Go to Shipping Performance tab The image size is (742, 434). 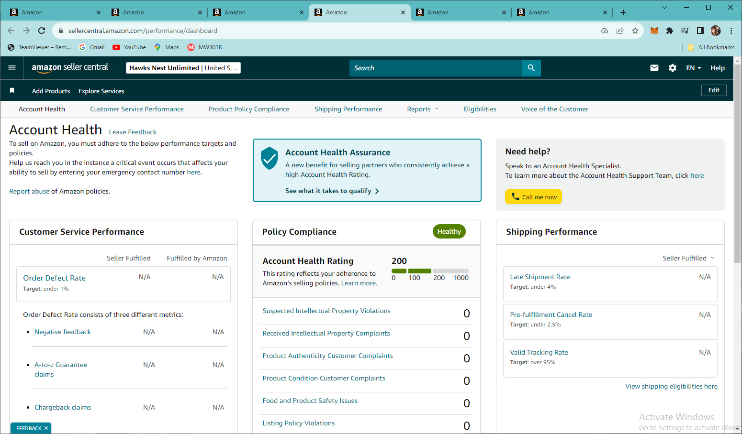[x=348, y=109]
